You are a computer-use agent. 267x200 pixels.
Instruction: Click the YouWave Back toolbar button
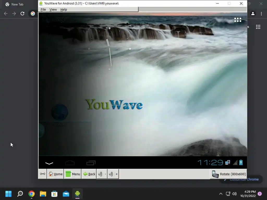[x=89, y=174]
